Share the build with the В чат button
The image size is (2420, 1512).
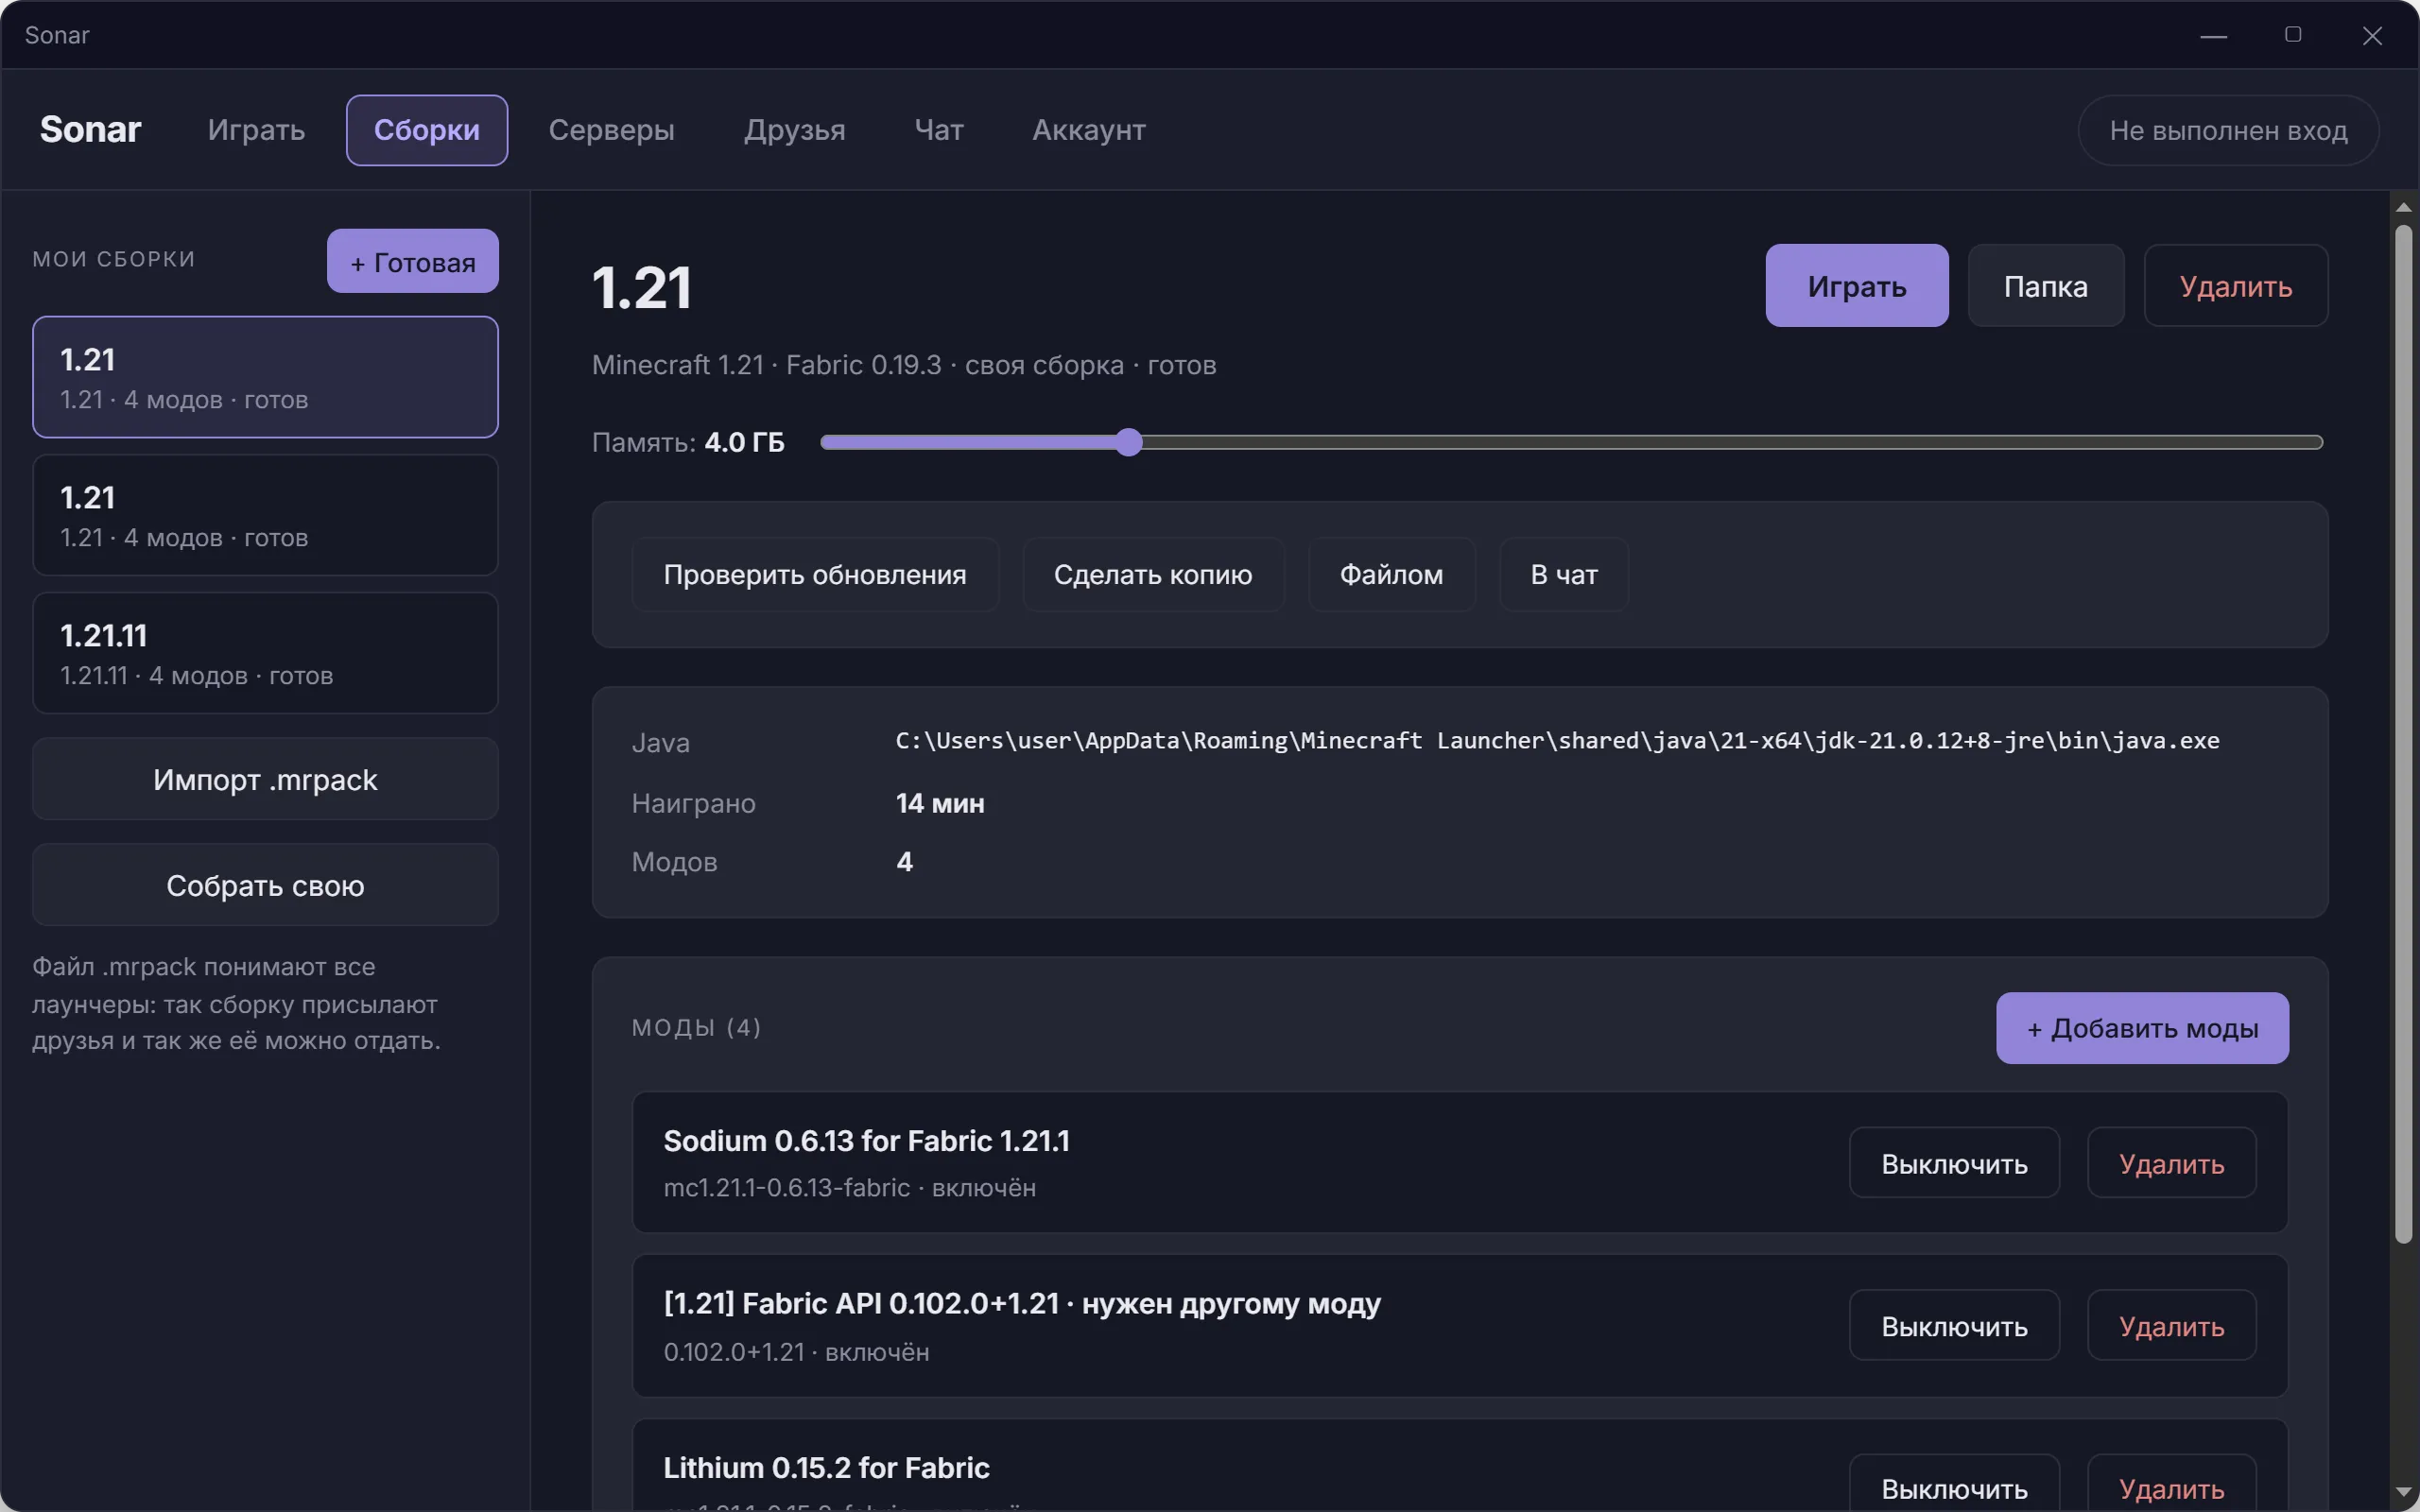click(1564, 575)
